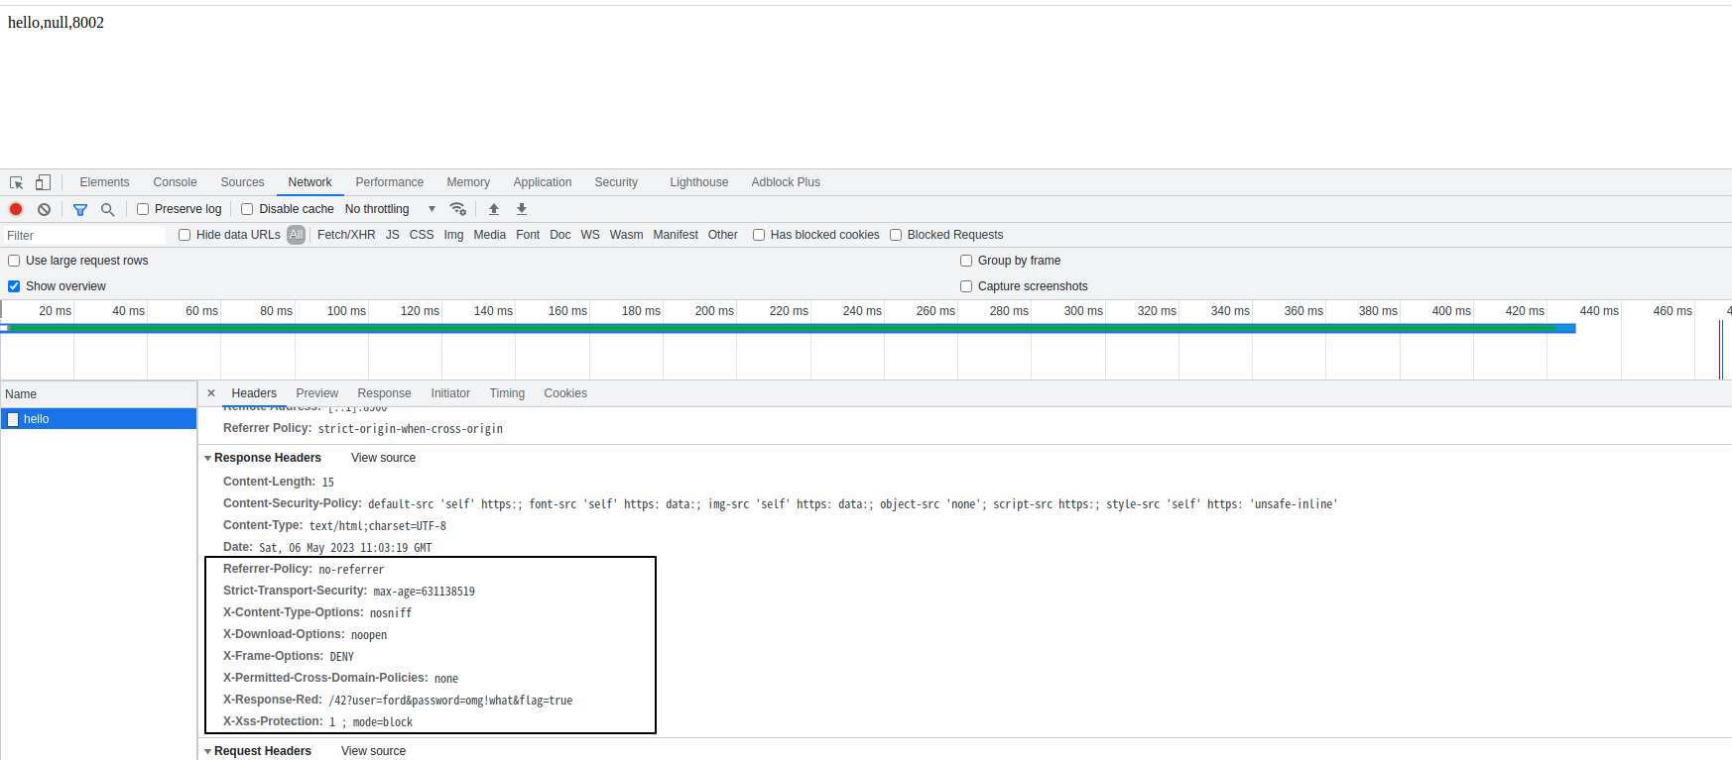1732x760 pixels.
Task: Filter requests by Img type
Action: pyautogui.click(x=453, y=235)
